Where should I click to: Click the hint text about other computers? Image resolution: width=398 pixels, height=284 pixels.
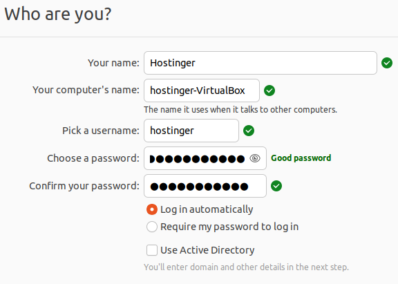click(x=240, y=110)
